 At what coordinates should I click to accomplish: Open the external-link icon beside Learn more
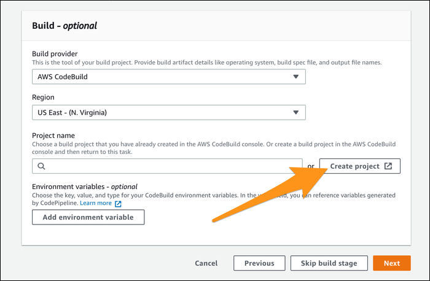[x=118, y=204]
